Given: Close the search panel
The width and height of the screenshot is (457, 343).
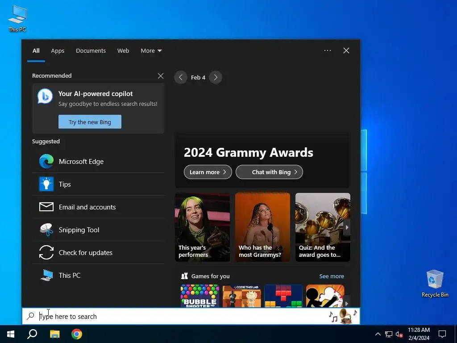Looking at the screenshot, I should pyautogui.click(x=346, y=50).
